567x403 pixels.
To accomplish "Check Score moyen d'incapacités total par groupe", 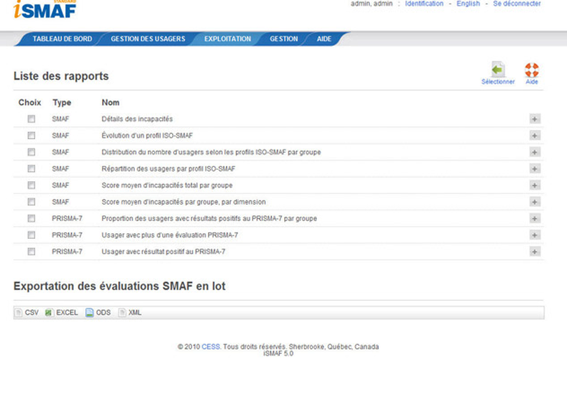I will 31,185.
